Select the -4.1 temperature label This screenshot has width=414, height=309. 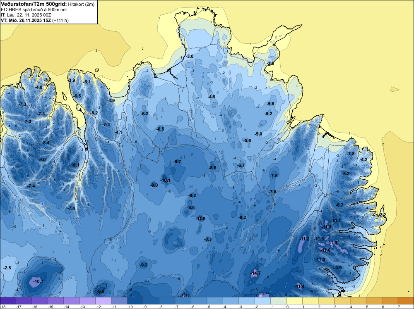[118, 133]
